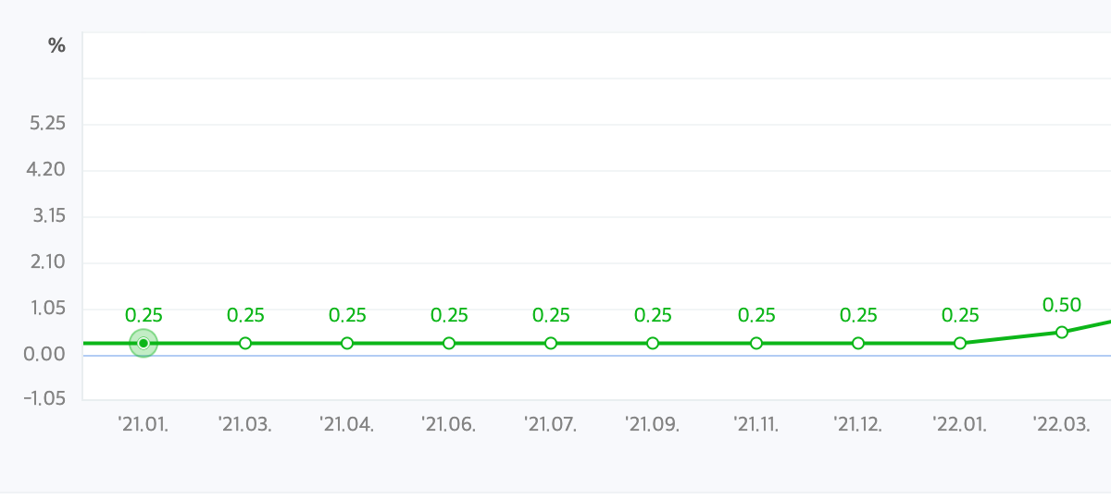The height and width of the screenshot is (499, 1111).
Task: Click the 5.25 y-axis label
Action: [x=48, y=124]
